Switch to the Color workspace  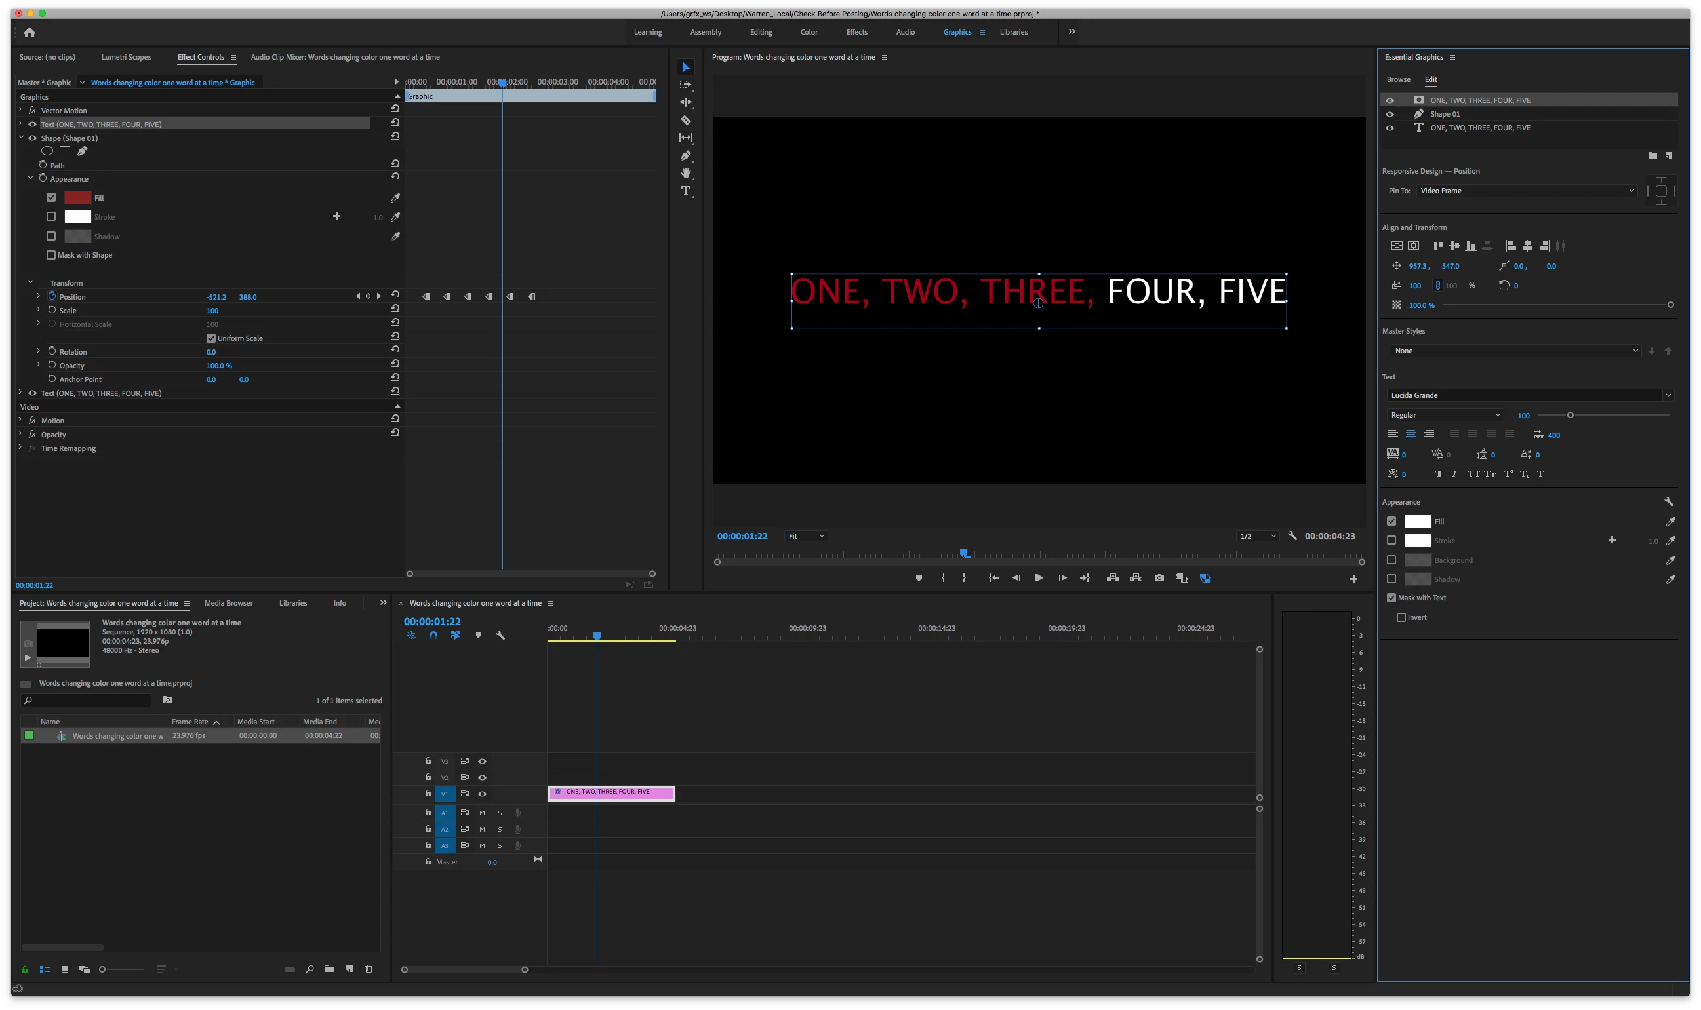[x=809, y=32]
